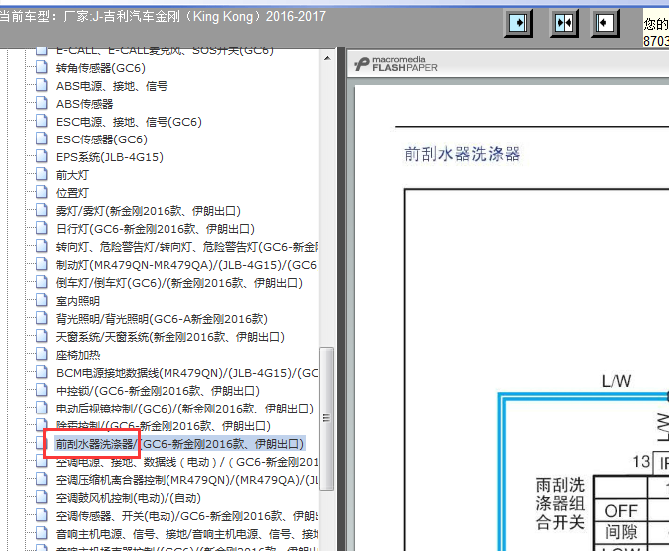
Task: Select 雾灯/雾灯(新金刚2016款、伊朗出口)
Action: pyautogui.click(x=148, y=211)
